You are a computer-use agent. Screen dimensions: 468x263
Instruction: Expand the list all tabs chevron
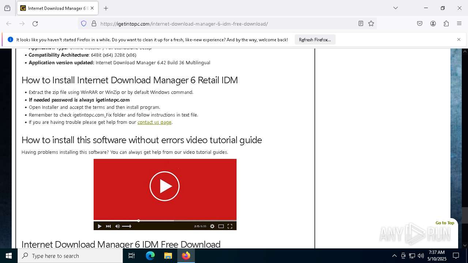tap(395, 8)
